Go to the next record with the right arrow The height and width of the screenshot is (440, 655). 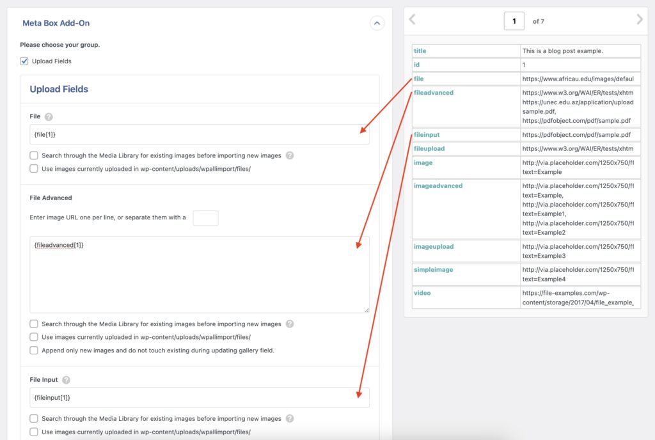[639, 20]
